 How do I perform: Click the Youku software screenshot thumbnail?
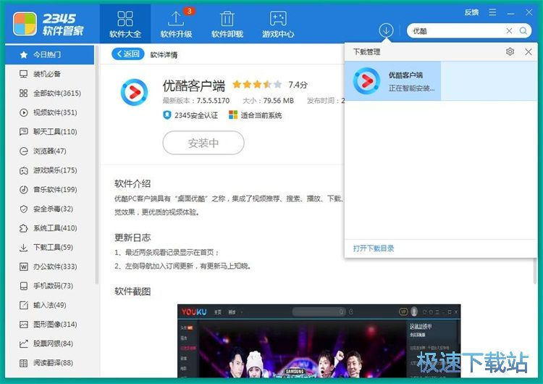click(319, 341)
